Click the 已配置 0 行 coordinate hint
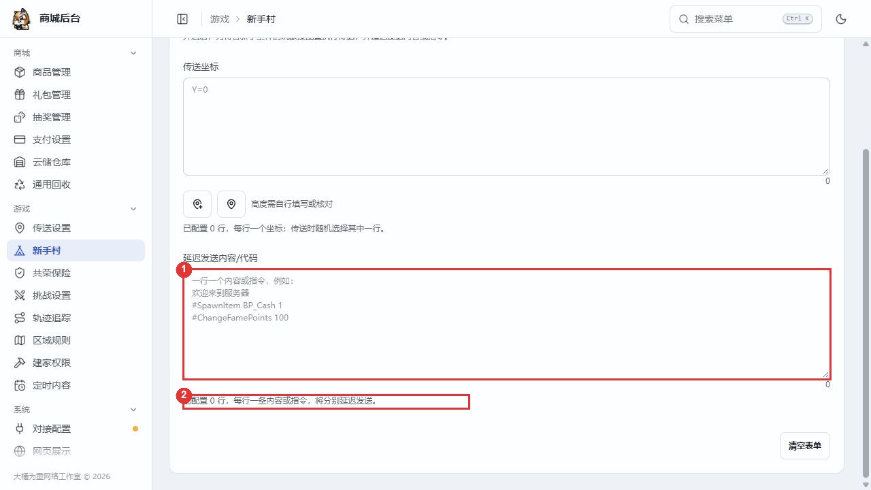This screenshot has height=490, width=871. pos(285,229)
